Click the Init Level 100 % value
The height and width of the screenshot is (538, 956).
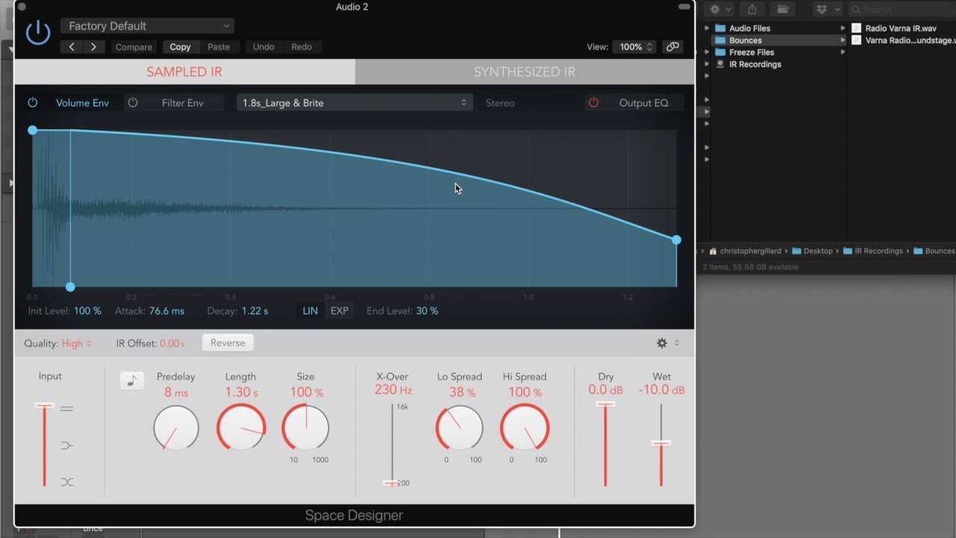(87, 311)
